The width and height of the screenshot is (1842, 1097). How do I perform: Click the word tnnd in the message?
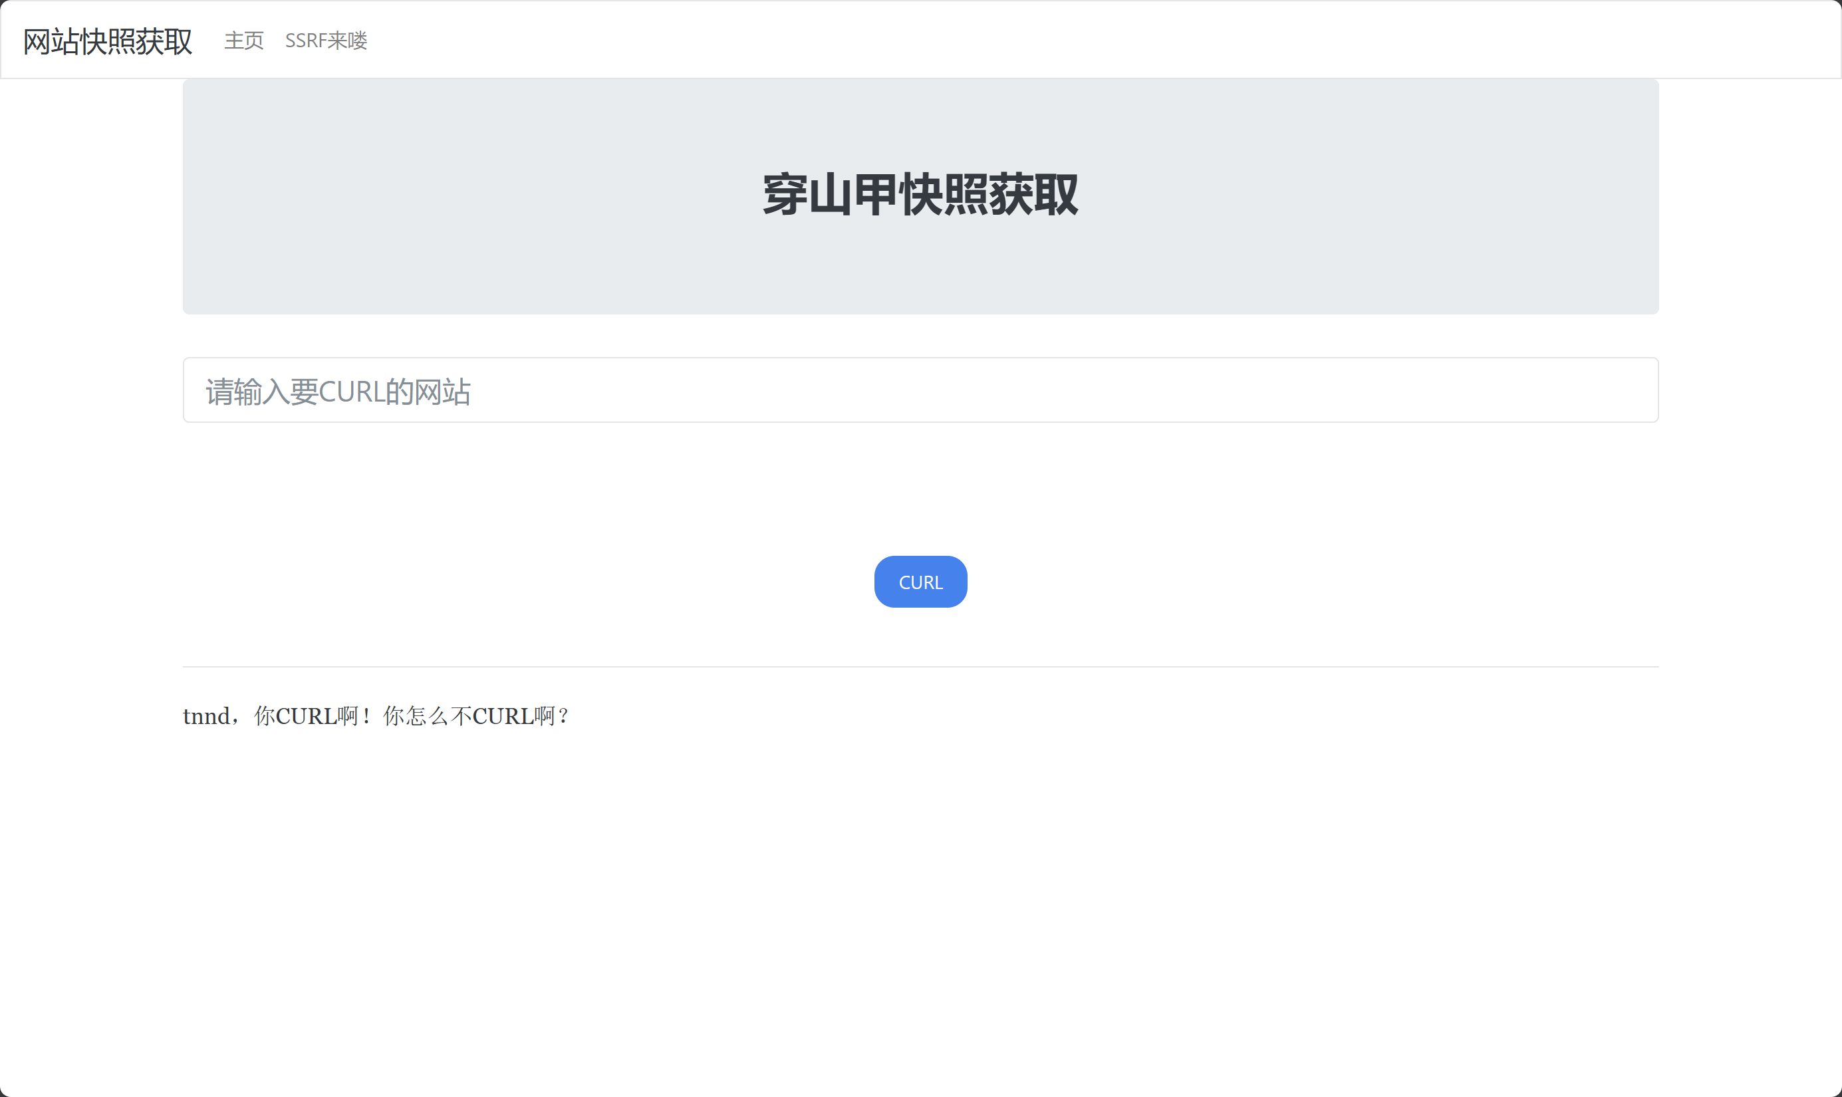pos(206,716)
